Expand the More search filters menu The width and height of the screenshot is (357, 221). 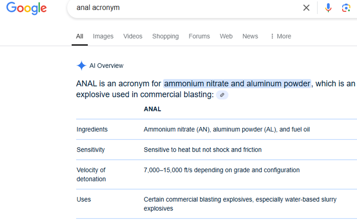pyautogui.click(x=281, y=36)
